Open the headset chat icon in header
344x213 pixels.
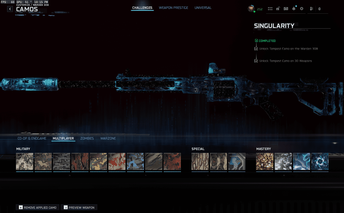286,9
